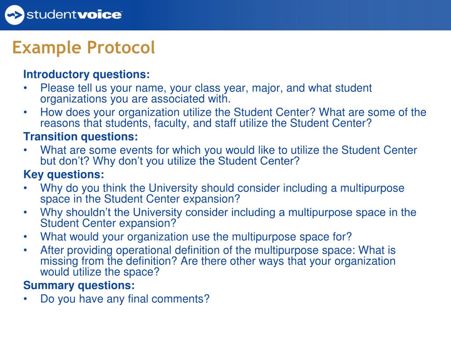Viewport: 451px width, 338px height.
Task: Click the StudentVoice round logo icon
Action: 15,15
